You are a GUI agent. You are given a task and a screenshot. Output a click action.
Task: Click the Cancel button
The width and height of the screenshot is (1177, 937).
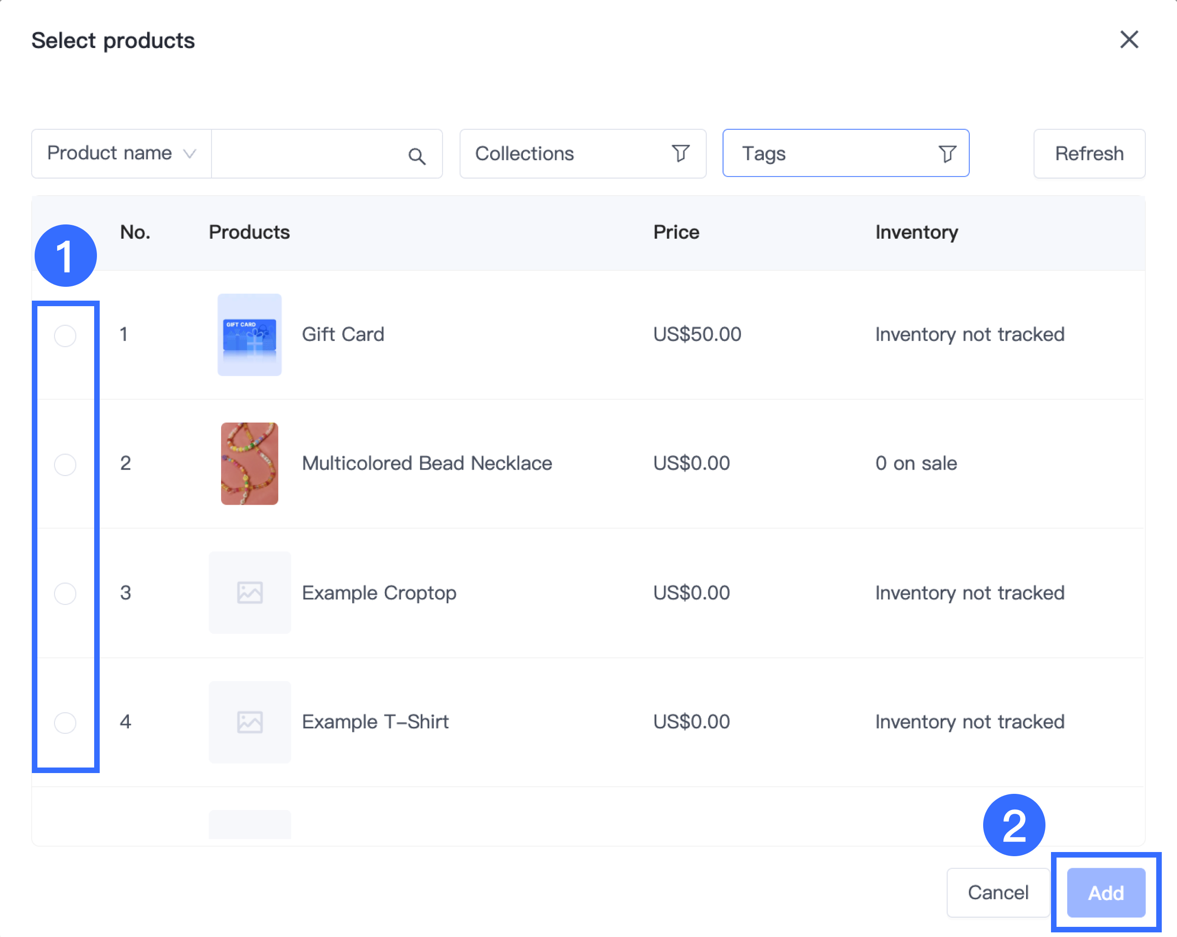point(997,892)
